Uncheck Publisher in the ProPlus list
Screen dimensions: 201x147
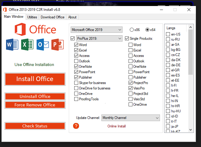click(76, 77)
